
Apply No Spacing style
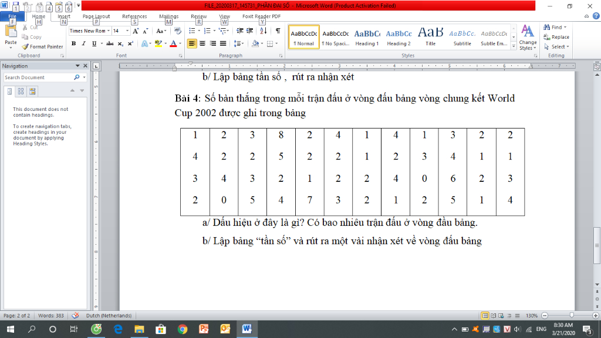[335, 37]
